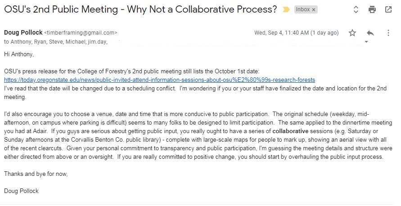
Task: Click sender name Doug Pollock
Action: pos(23,32)
